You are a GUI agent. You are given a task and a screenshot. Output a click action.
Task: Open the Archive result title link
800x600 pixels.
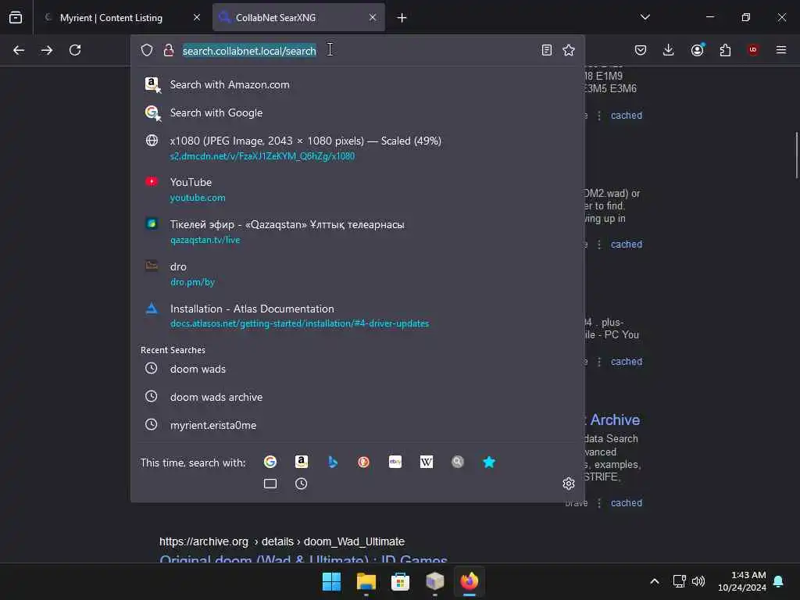[x=615, y=420]
